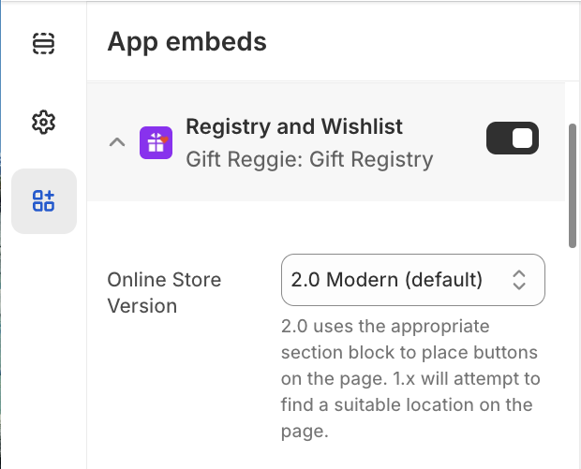This screenshot has height=469, width=581.
Task: Click the purple Gift Reggie app icon
Action: coord(155,142)
